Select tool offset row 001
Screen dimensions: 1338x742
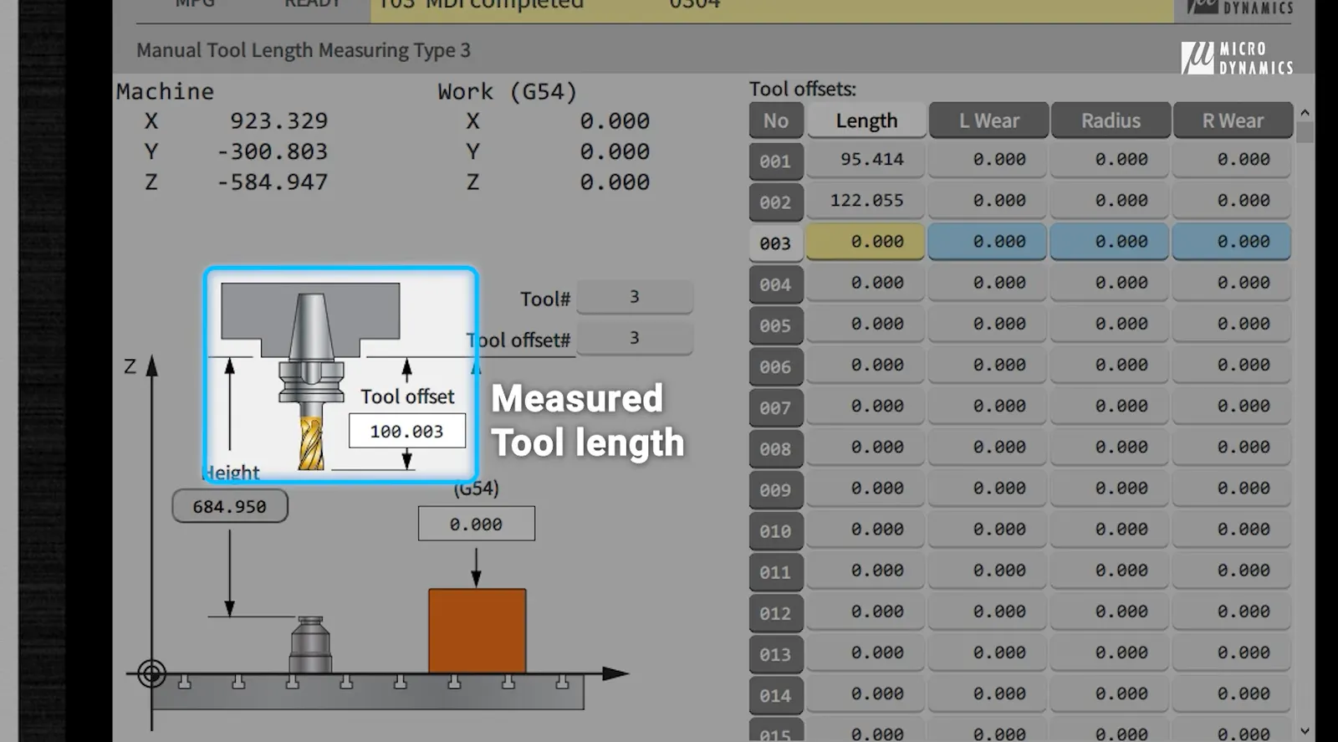click(776, 161)
